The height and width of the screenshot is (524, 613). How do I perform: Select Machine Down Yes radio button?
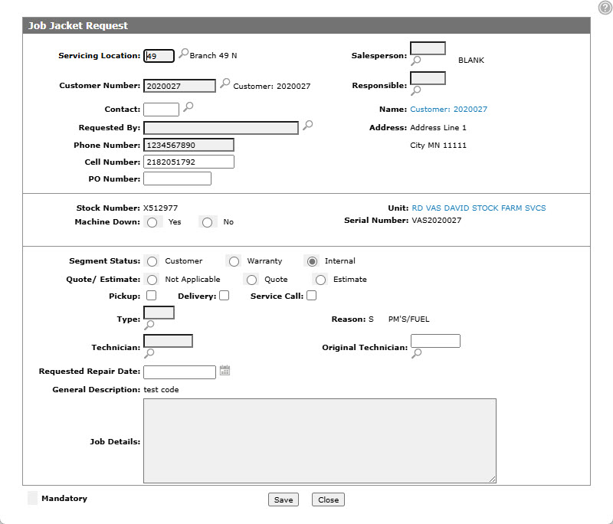pyautogui.click(x=152, y=222)
